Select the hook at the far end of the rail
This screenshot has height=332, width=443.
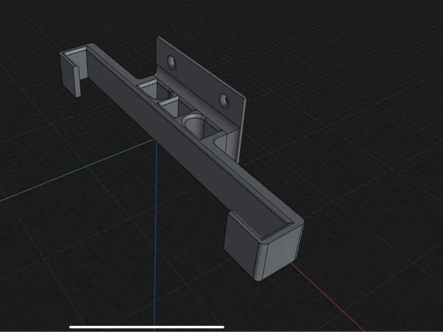pyautogui.click(x=74, y=71)
